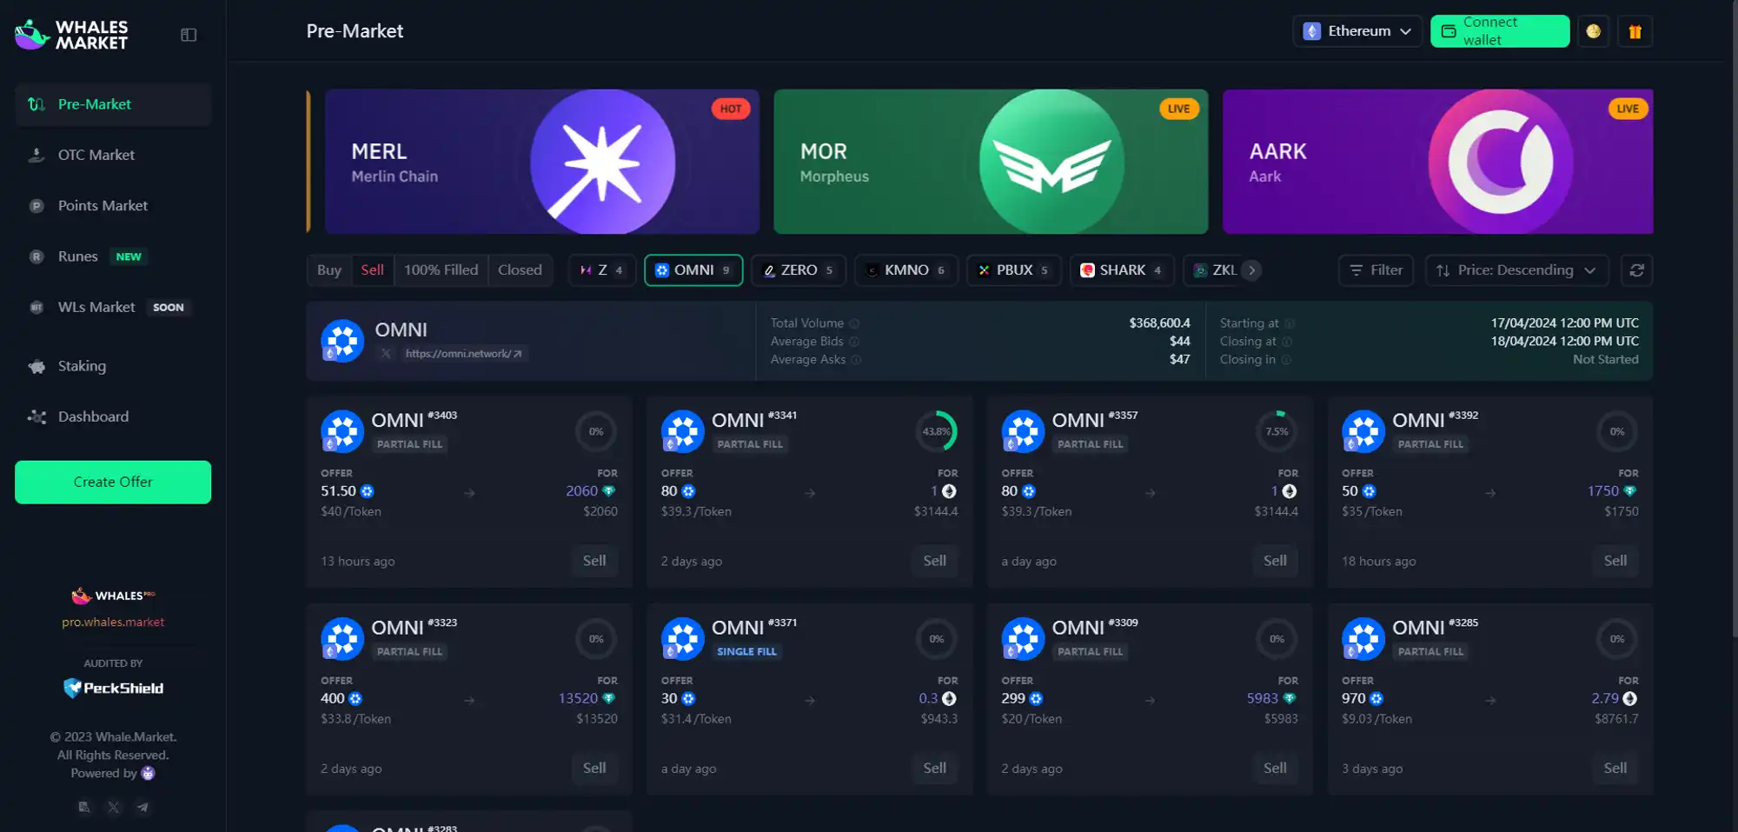
Task: Click the refresh offers icon
Action: click(x=1636, y=270)
